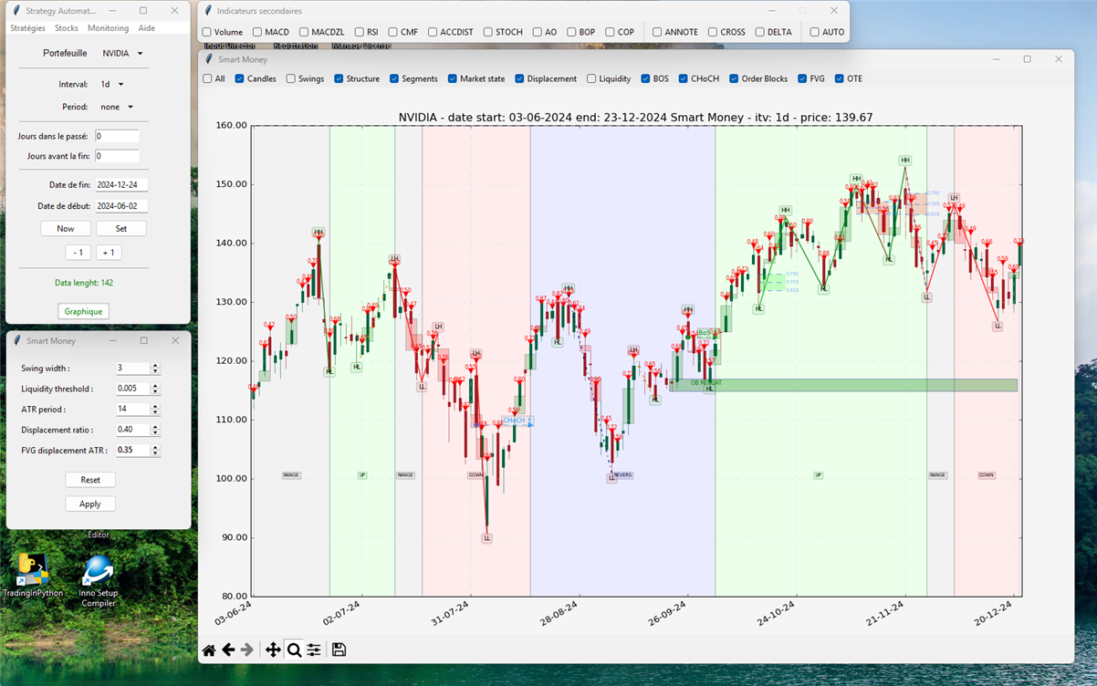This screenshot has width=1097, height=686.
Task: Open the Period none dropdown
Action: (117, 108)
